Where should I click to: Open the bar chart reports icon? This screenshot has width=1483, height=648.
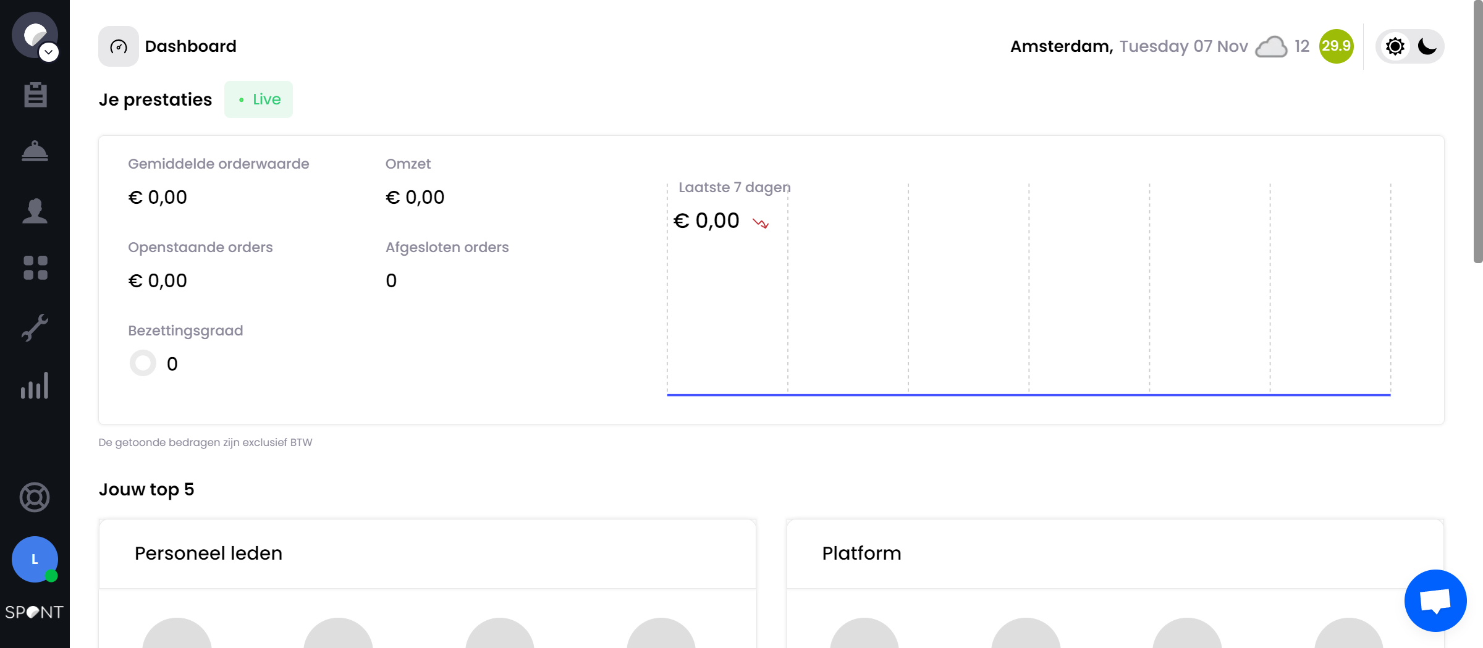tap(35, 385)
